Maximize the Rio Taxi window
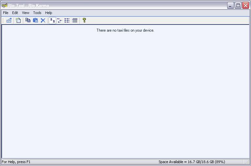Viewport: 251px width, 166px height. coord(238,6)
